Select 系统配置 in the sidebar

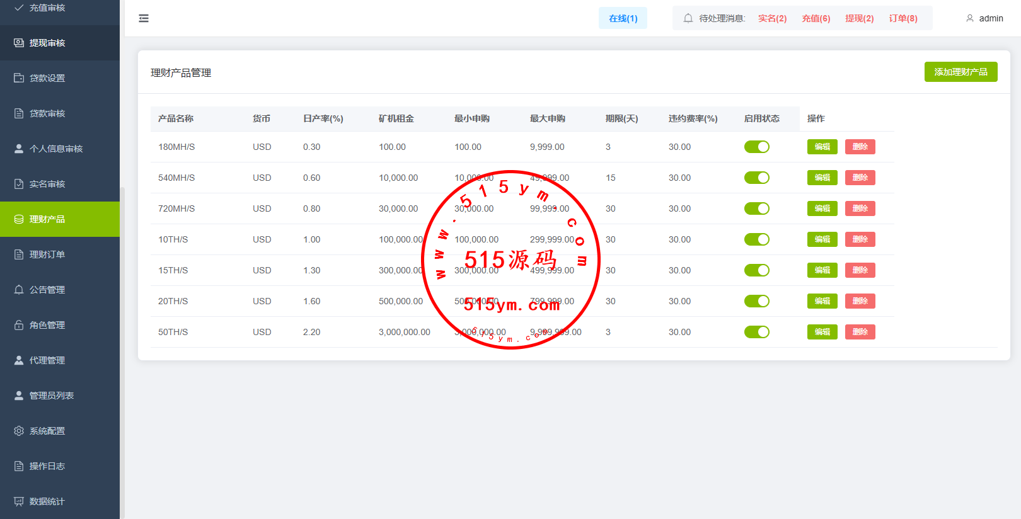click(60, 431)
